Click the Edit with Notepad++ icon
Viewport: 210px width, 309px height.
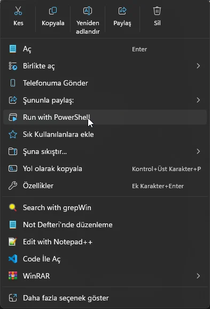pyautogui.click(x=13, y=242)
